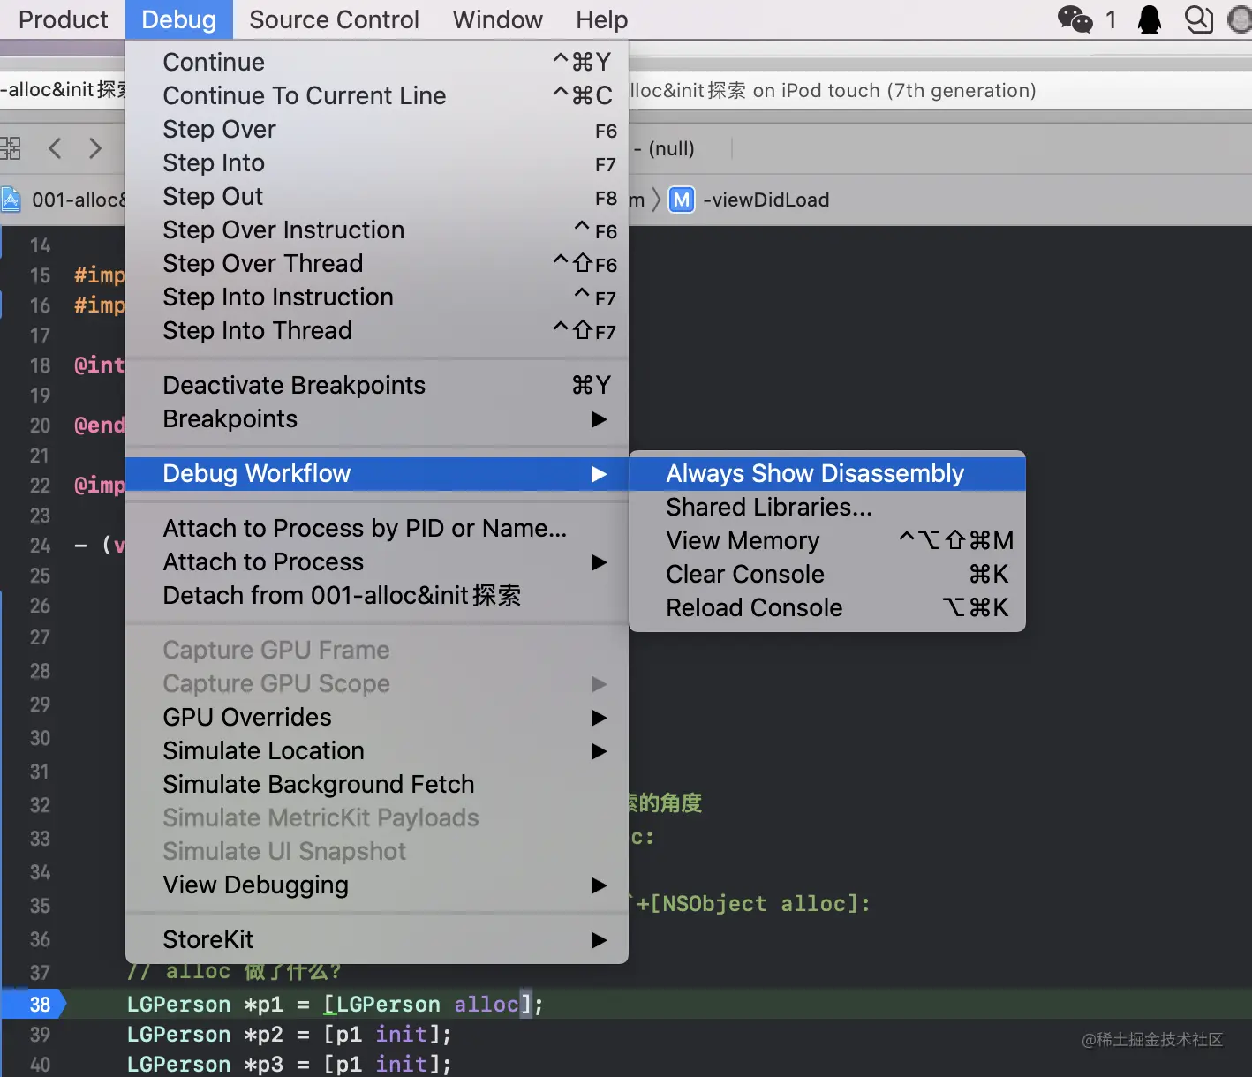Screen dimensions: 1252x1077
Task: Open the Product menu
Action: pos(63,19)
